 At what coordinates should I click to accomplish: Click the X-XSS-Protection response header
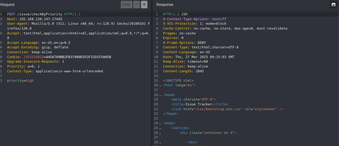tap(195, 24)
